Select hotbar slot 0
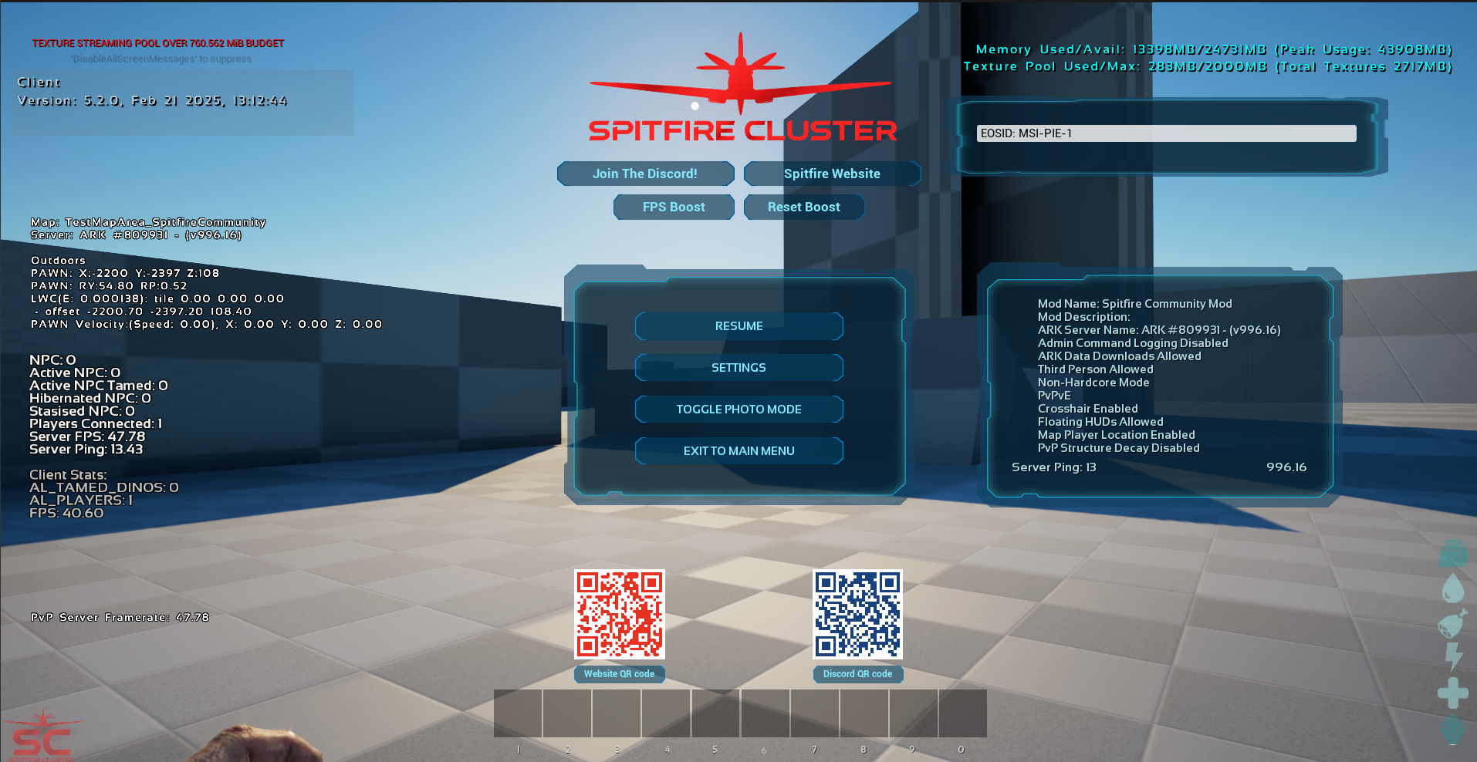 coord(962,713)
